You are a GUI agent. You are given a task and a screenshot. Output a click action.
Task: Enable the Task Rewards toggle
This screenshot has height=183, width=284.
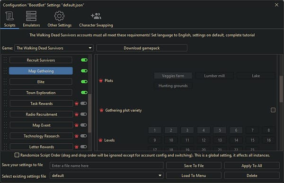point(83,104)
